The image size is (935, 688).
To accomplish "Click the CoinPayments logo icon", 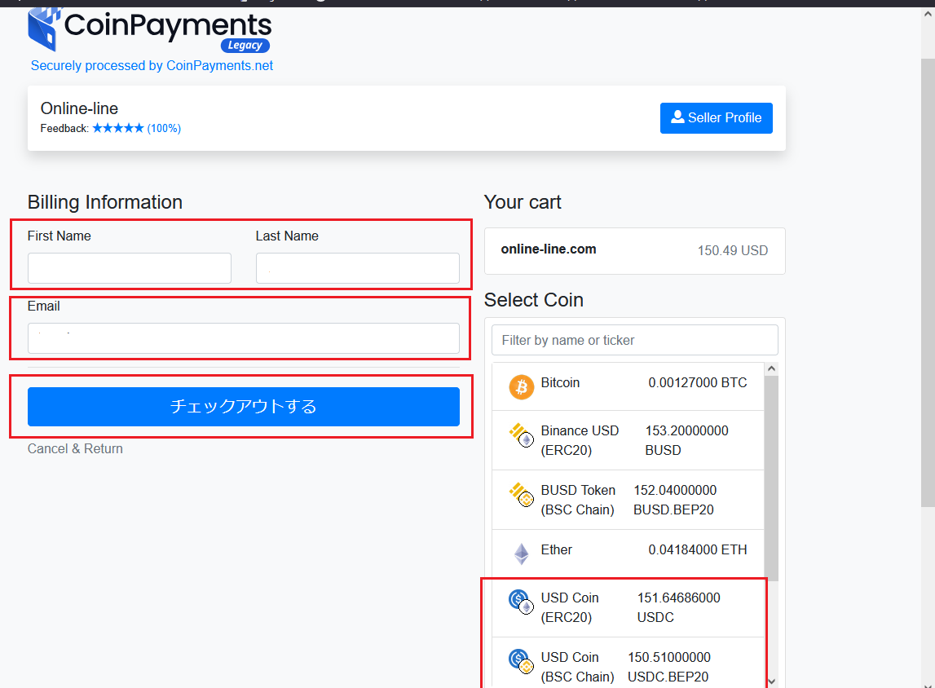I will coord(46,29).
